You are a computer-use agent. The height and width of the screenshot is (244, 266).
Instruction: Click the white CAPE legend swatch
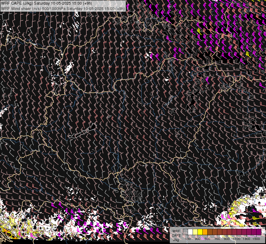[190, 232]
